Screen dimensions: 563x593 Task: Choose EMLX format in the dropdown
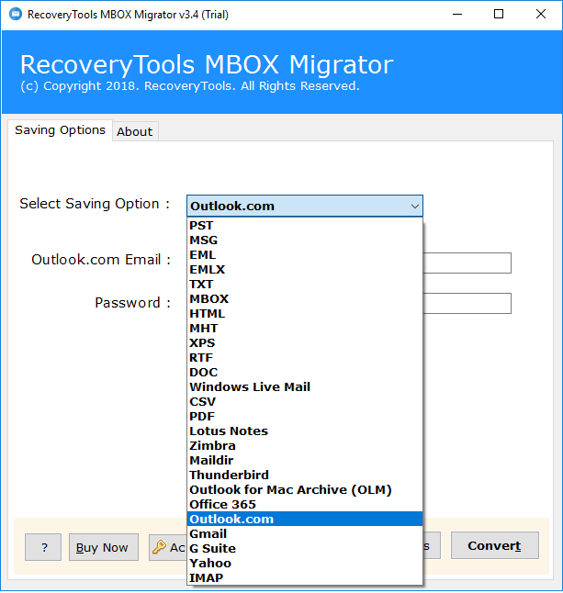pyautogui.click(x=305, y=270)
